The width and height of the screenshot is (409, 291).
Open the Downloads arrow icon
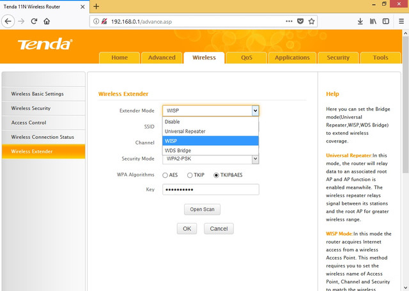click(x=360, y=21)
